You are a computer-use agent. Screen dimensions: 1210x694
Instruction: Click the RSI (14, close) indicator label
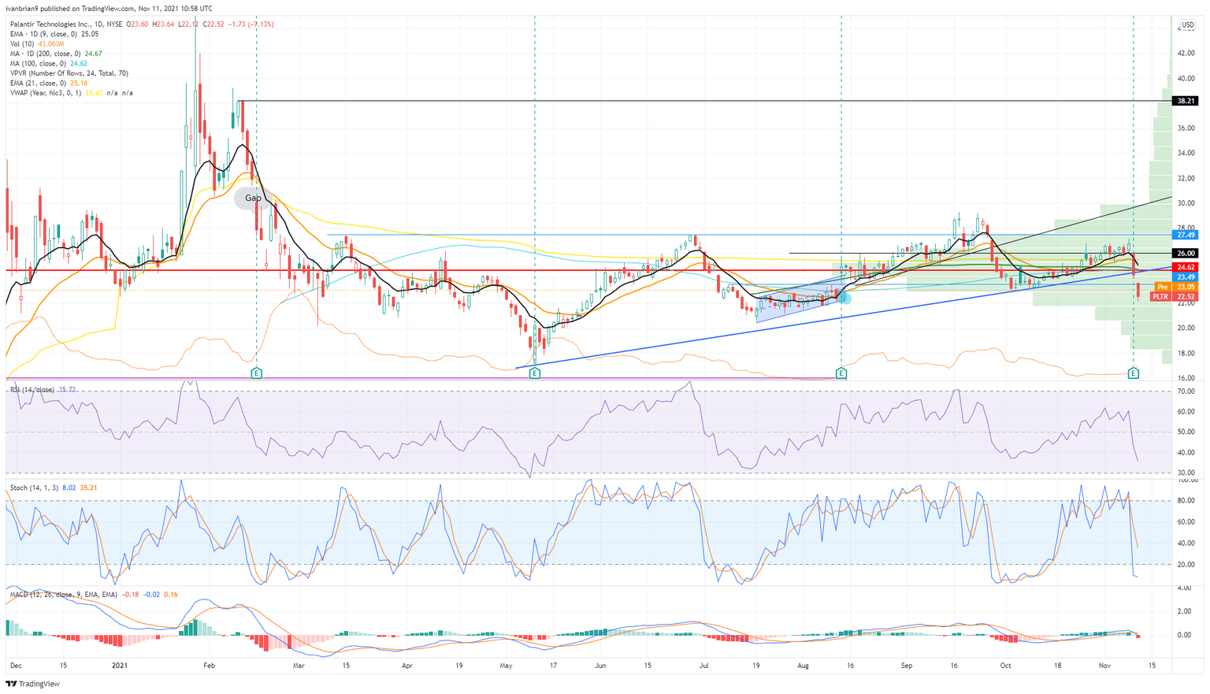tap(32, 390)
